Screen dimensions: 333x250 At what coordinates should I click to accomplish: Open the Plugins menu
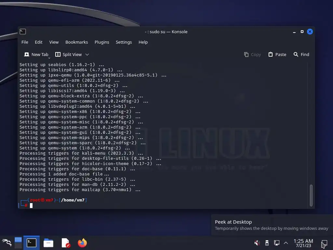[102, 42]
